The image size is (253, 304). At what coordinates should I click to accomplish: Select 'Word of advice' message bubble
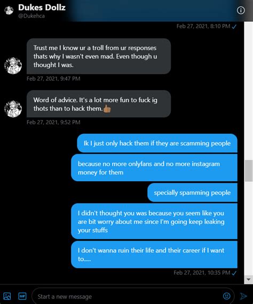[x=99, y=104]
